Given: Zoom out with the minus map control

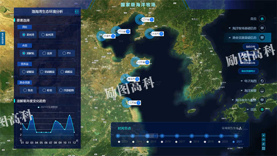Looking at the screenshot, I should [x=264, y=140].
